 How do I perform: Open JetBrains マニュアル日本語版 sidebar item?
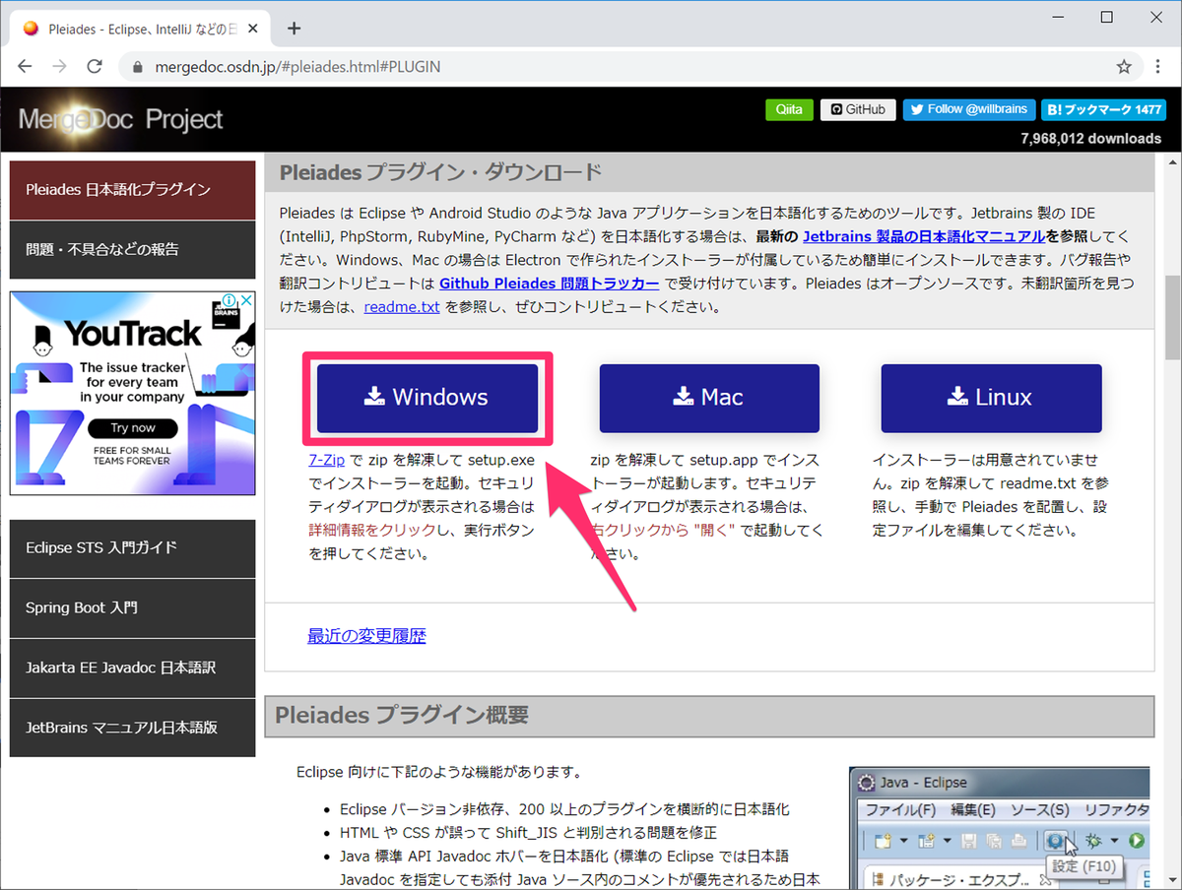point(132,728)
